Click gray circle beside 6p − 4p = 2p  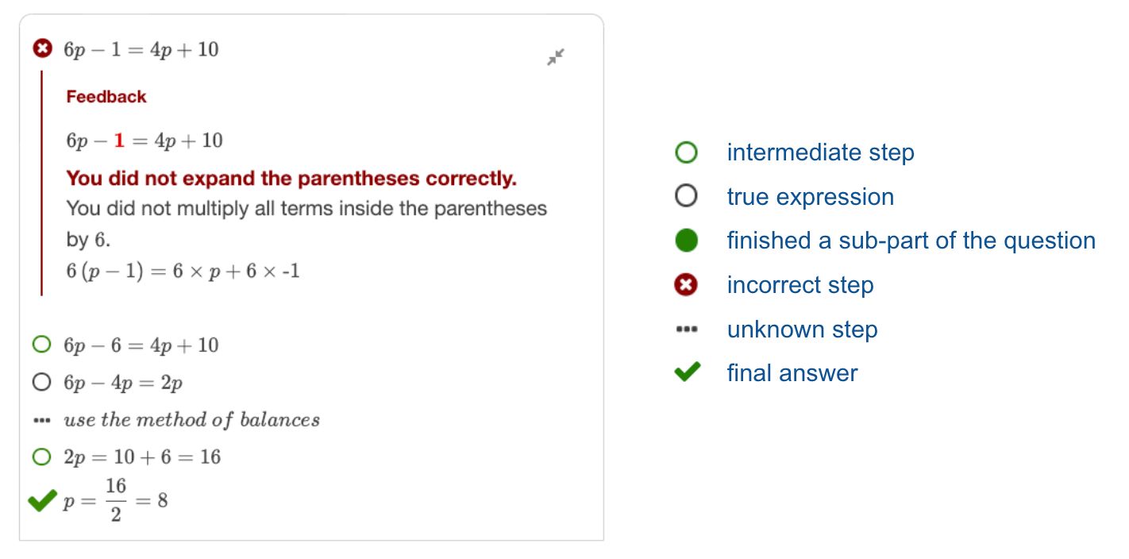[41, 383]
